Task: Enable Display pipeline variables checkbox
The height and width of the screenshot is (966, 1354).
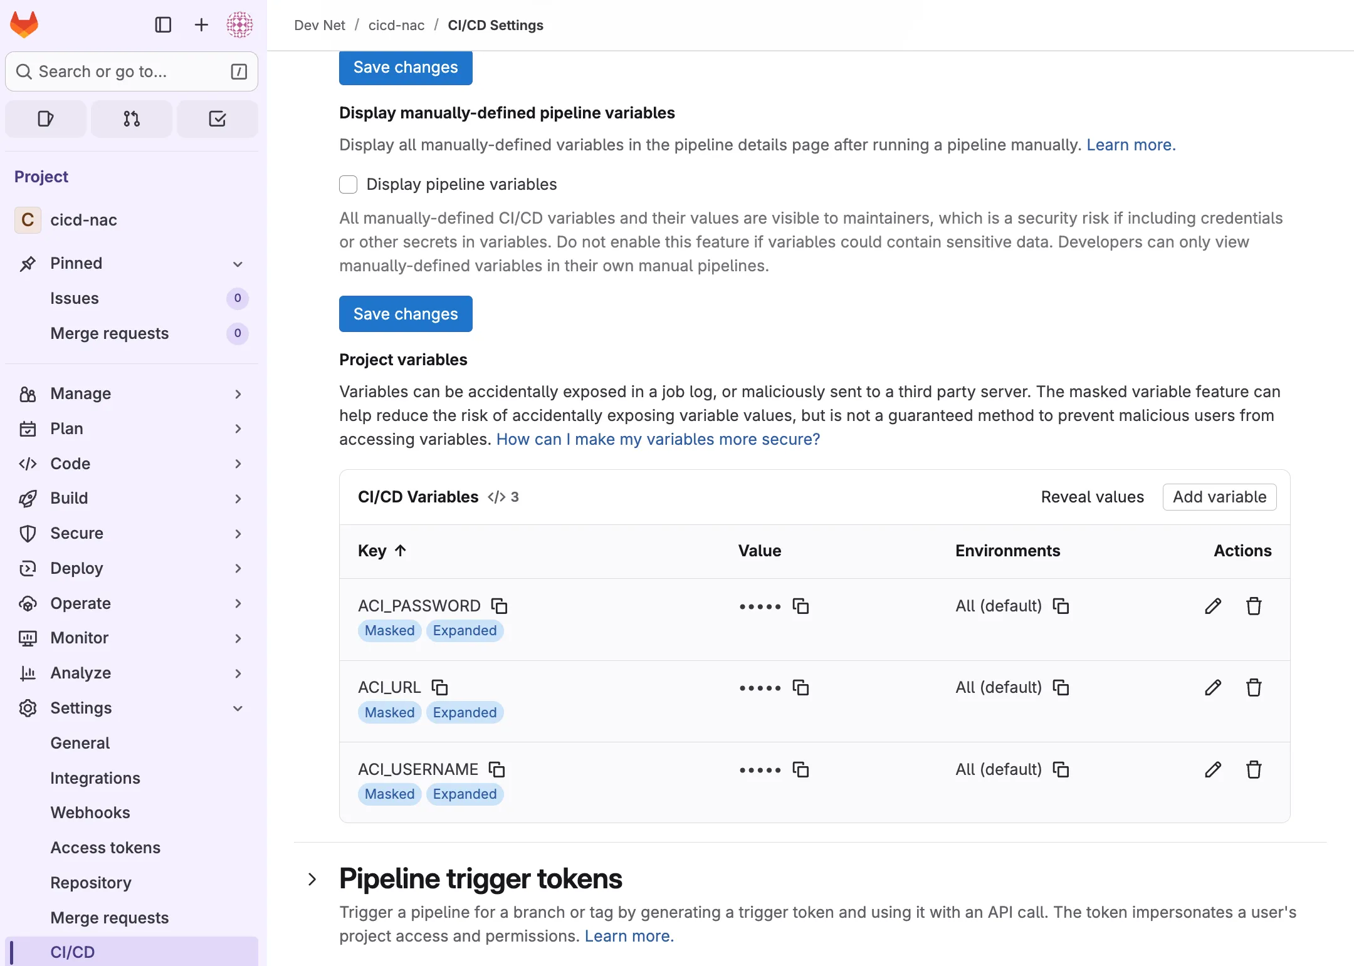Action: [x=348, y=184]
